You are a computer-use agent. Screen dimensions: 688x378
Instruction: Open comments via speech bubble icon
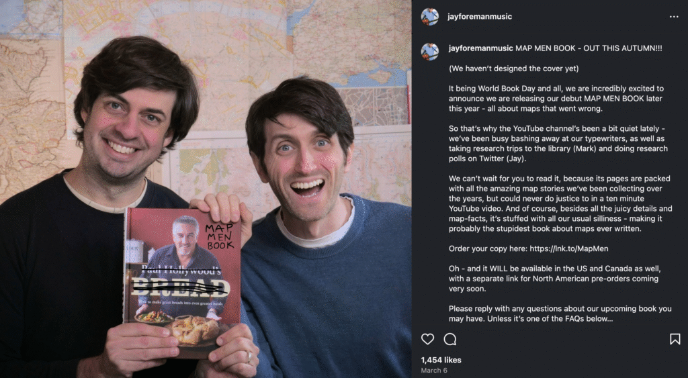coord(449,339)
